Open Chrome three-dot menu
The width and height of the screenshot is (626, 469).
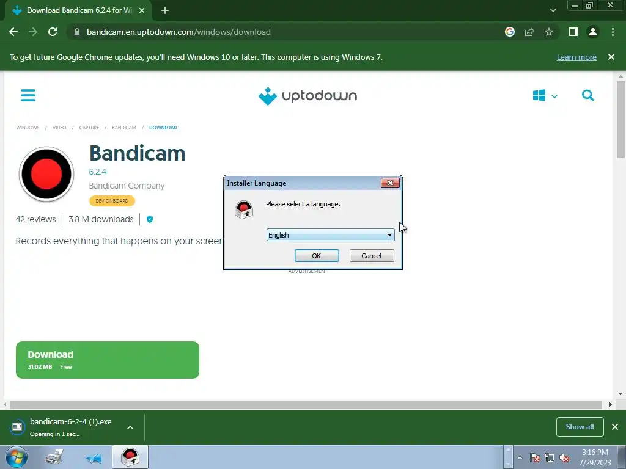click(x=613, y=32)
